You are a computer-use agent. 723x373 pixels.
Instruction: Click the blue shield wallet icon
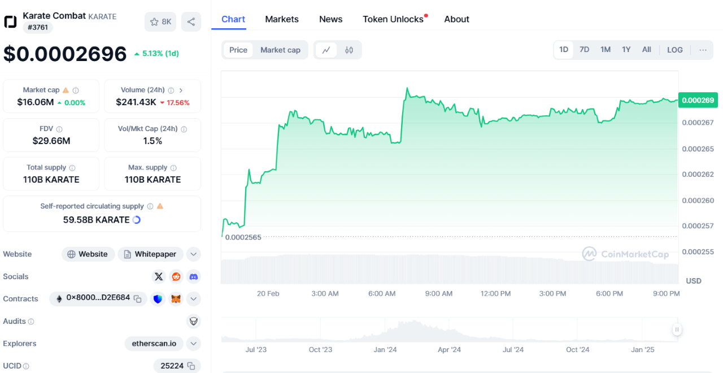coord(158,298)
